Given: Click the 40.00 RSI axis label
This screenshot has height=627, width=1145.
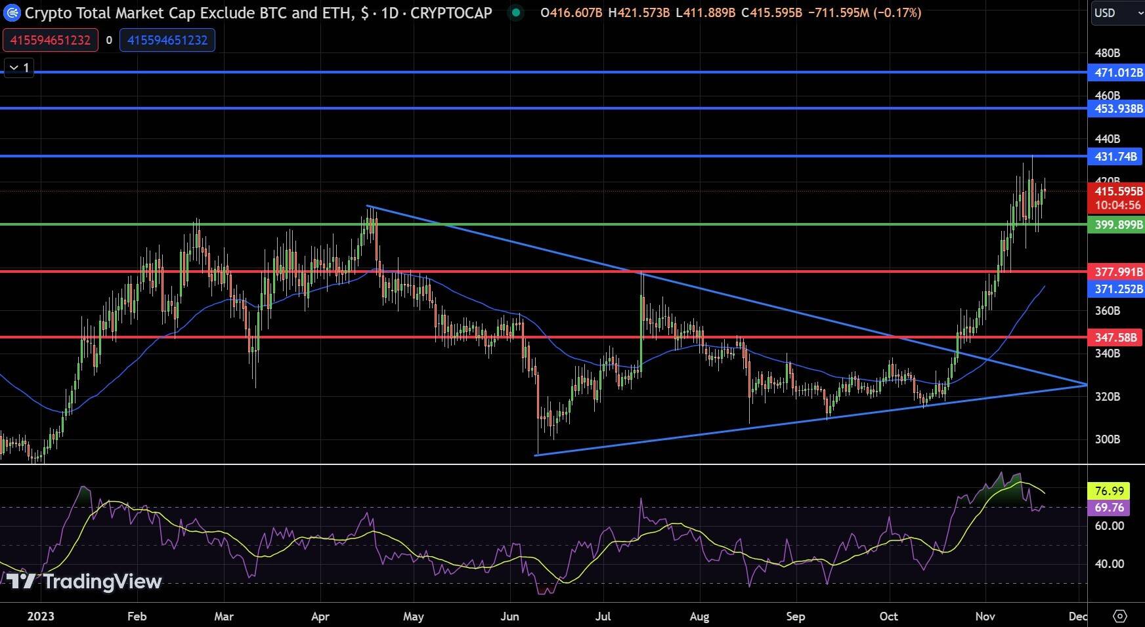Looking at the screenshot, I should (x=1109, y=564).
